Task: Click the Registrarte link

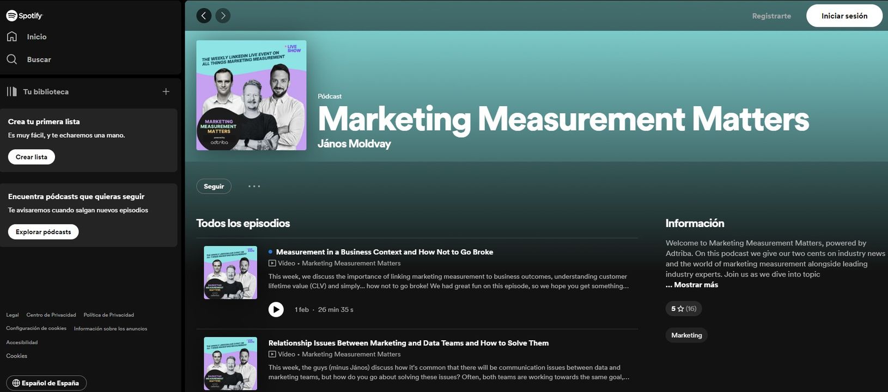Action: (x=771, y=16)
